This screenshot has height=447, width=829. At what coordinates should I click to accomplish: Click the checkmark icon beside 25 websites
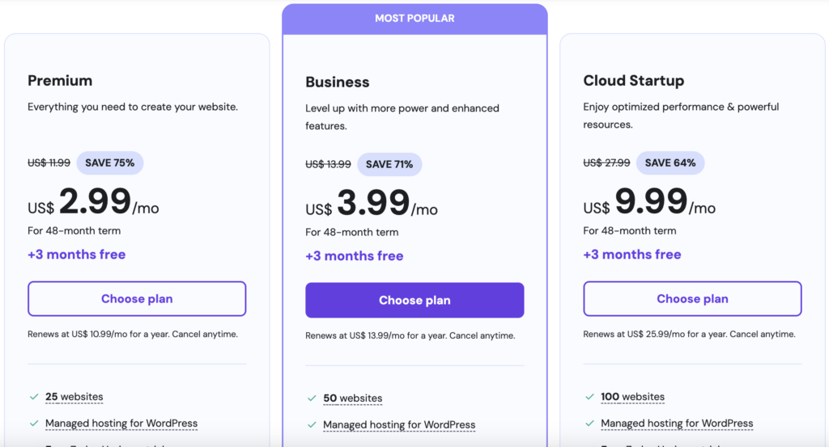coord(34,397)
